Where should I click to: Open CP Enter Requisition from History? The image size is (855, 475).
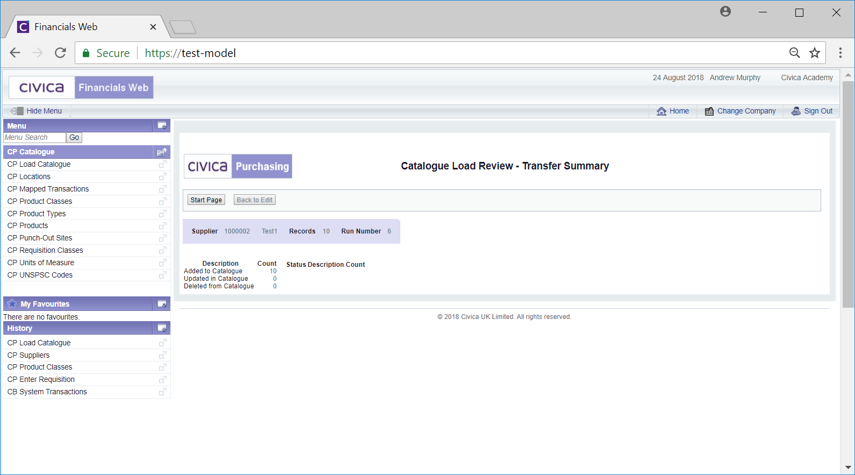coord(41,379)
